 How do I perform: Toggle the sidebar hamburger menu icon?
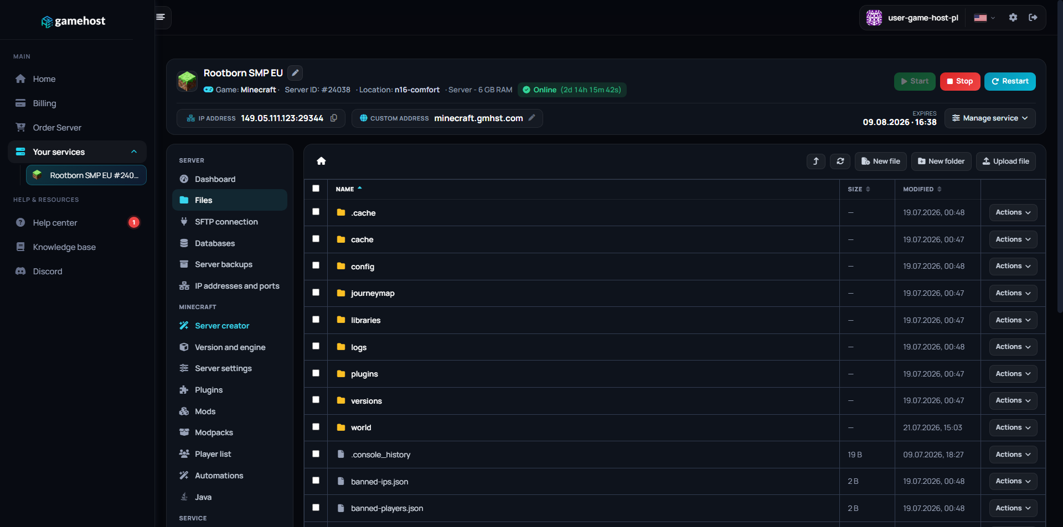pyautogui.click(x=161, y=17)
